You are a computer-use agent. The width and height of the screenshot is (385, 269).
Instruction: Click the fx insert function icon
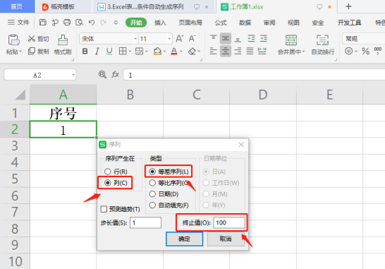coord(115,74)
